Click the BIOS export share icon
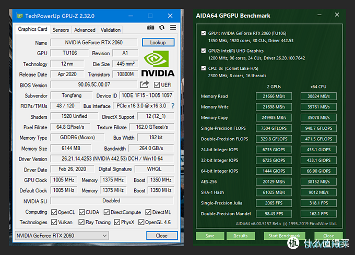355x255 pixels. (x=144, y=84)
